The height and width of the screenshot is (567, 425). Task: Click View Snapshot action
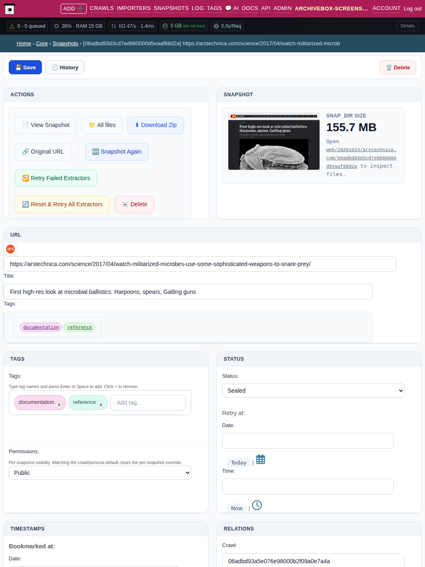pyautogui.click(x=46, y=125)
